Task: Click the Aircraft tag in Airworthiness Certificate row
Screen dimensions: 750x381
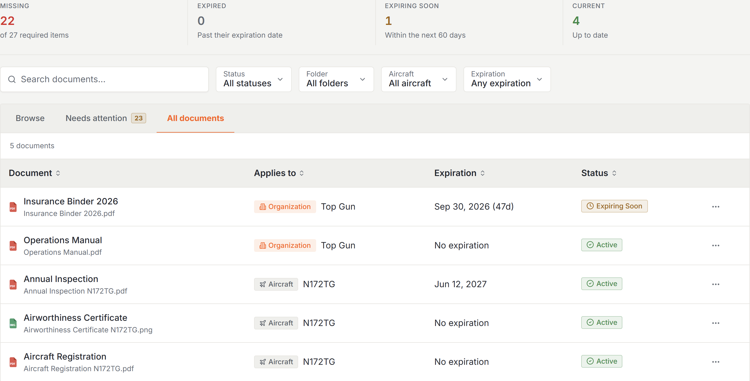Action: 276,323
